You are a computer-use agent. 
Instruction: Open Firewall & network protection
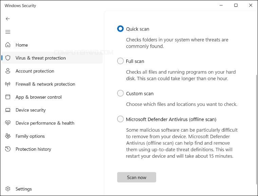[x=52, y=84]
